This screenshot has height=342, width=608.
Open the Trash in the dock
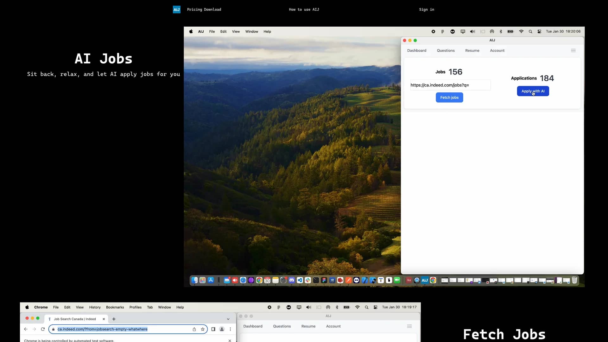click(x=574, y=280)
